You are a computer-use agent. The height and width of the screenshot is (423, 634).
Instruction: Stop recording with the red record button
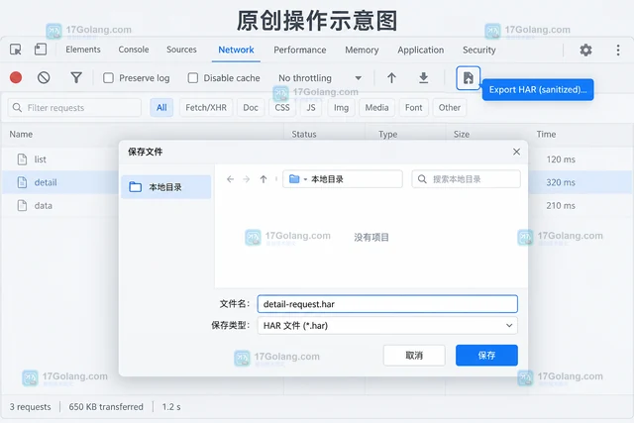(x=16, y=77)
